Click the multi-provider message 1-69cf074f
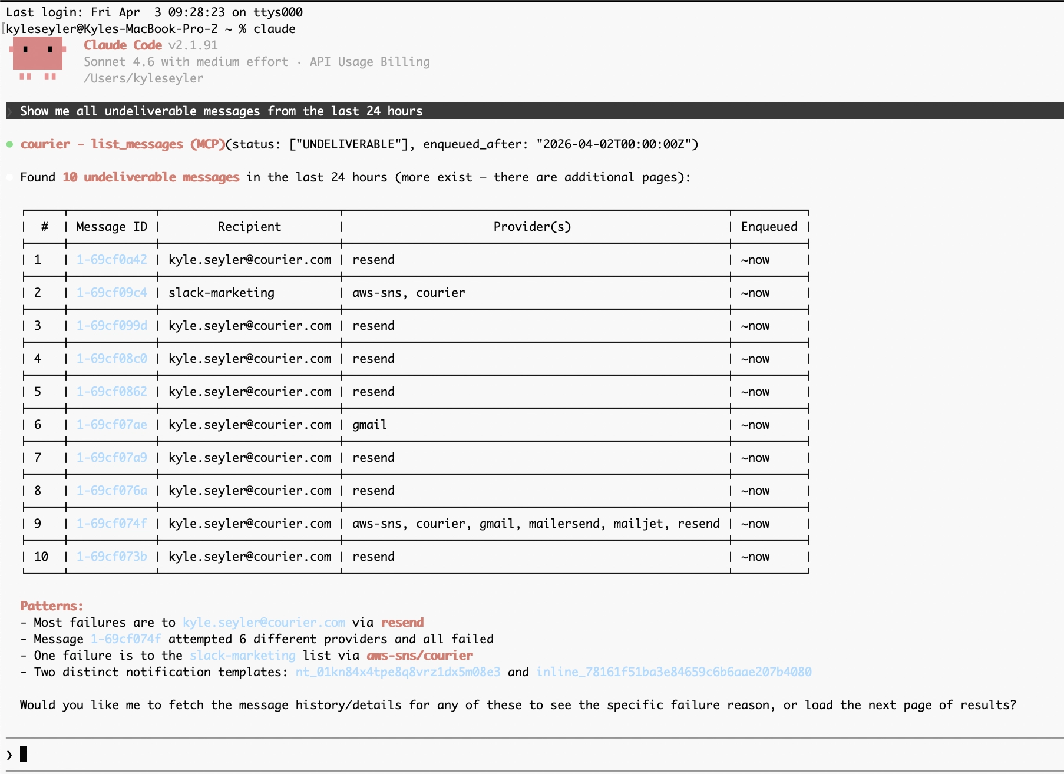 coord(111,523)
